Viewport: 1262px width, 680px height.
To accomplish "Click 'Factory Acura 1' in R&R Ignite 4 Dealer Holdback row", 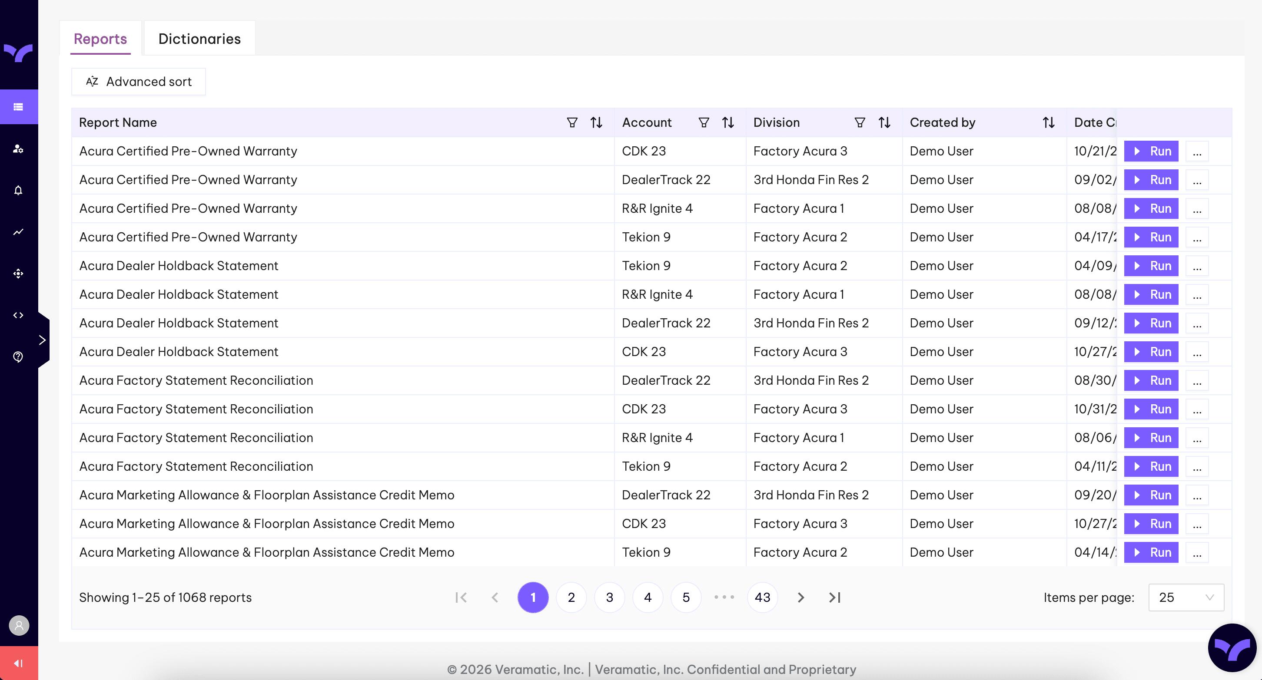I will click(x=799, y=294).
